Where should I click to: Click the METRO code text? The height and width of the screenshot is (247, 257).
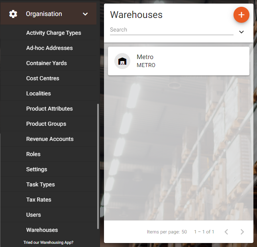coord(146,65)
